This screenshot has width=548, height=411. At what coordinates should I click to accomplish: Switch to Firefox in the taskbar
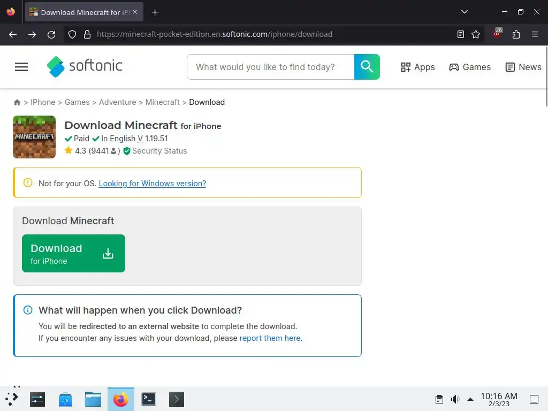pos(121,399)
